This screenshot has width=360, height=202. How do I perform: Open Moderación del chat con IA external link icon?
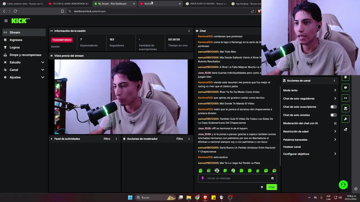tap(335, 123)
